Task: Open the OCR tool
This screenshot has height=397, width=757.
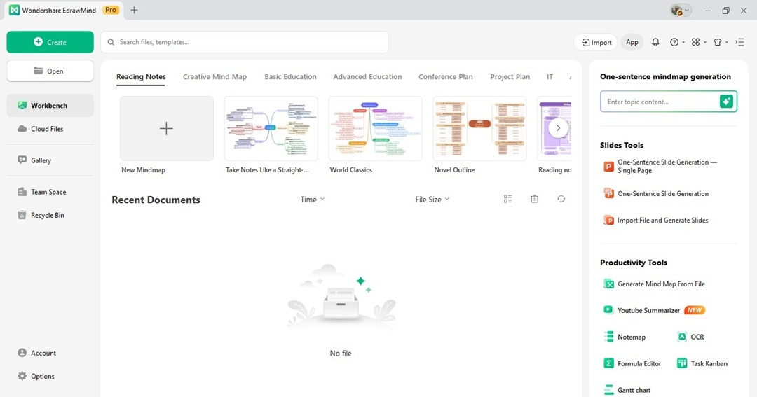Action: (x=691, y=337)
